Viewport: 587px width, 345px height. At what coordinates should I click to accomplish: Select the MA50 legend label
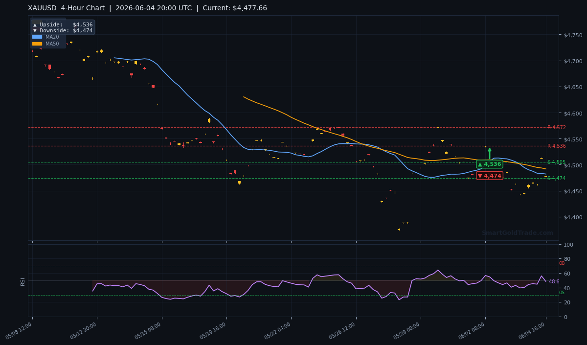52,44
